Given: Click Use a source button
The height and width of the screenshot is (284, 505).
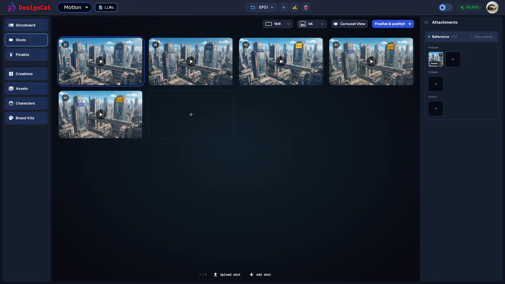Looking at the screenshot, I should point(481,37).
